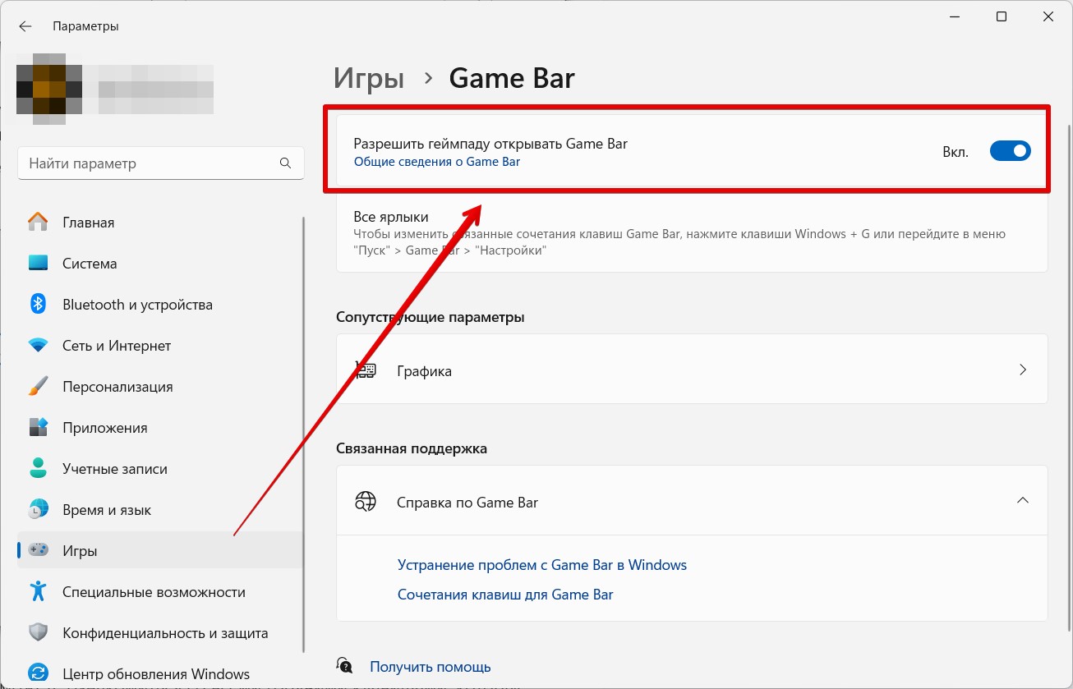
Task: Click the Сопутствующие параметры heading
Action: tap(431, 317)
